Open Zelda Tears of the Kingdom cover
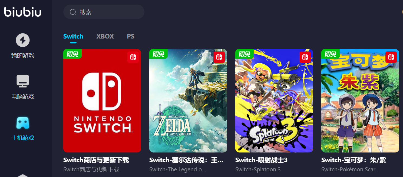This screenshot has width=403, height=177. (x=188, y=101)
